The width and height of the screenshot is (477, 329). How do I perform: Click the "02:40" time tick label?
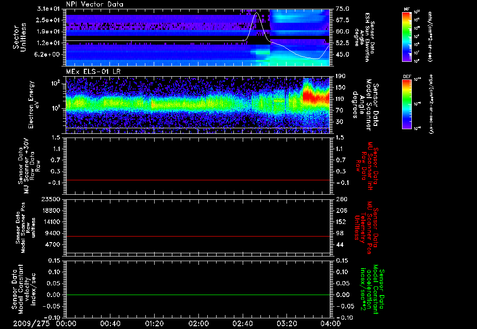tap(242, 323)
